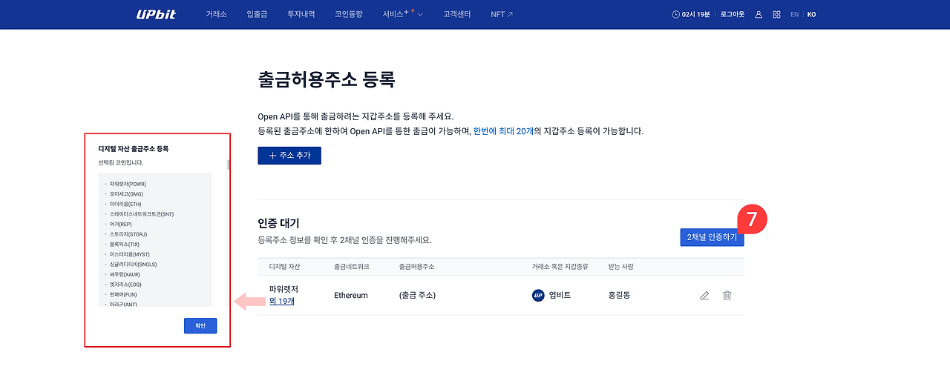Switch language to EN

pyautogui.click(x=794, y=14)
